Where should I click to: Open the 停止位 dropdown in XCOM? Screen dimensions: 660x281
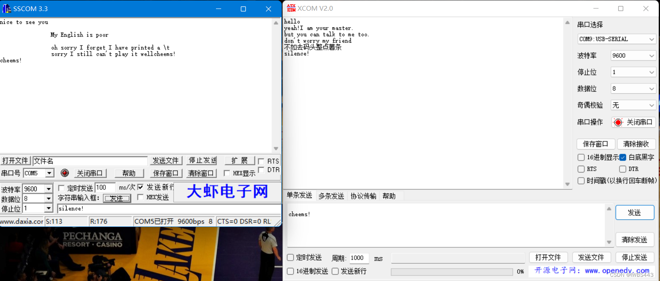click(x=634, y=72)
